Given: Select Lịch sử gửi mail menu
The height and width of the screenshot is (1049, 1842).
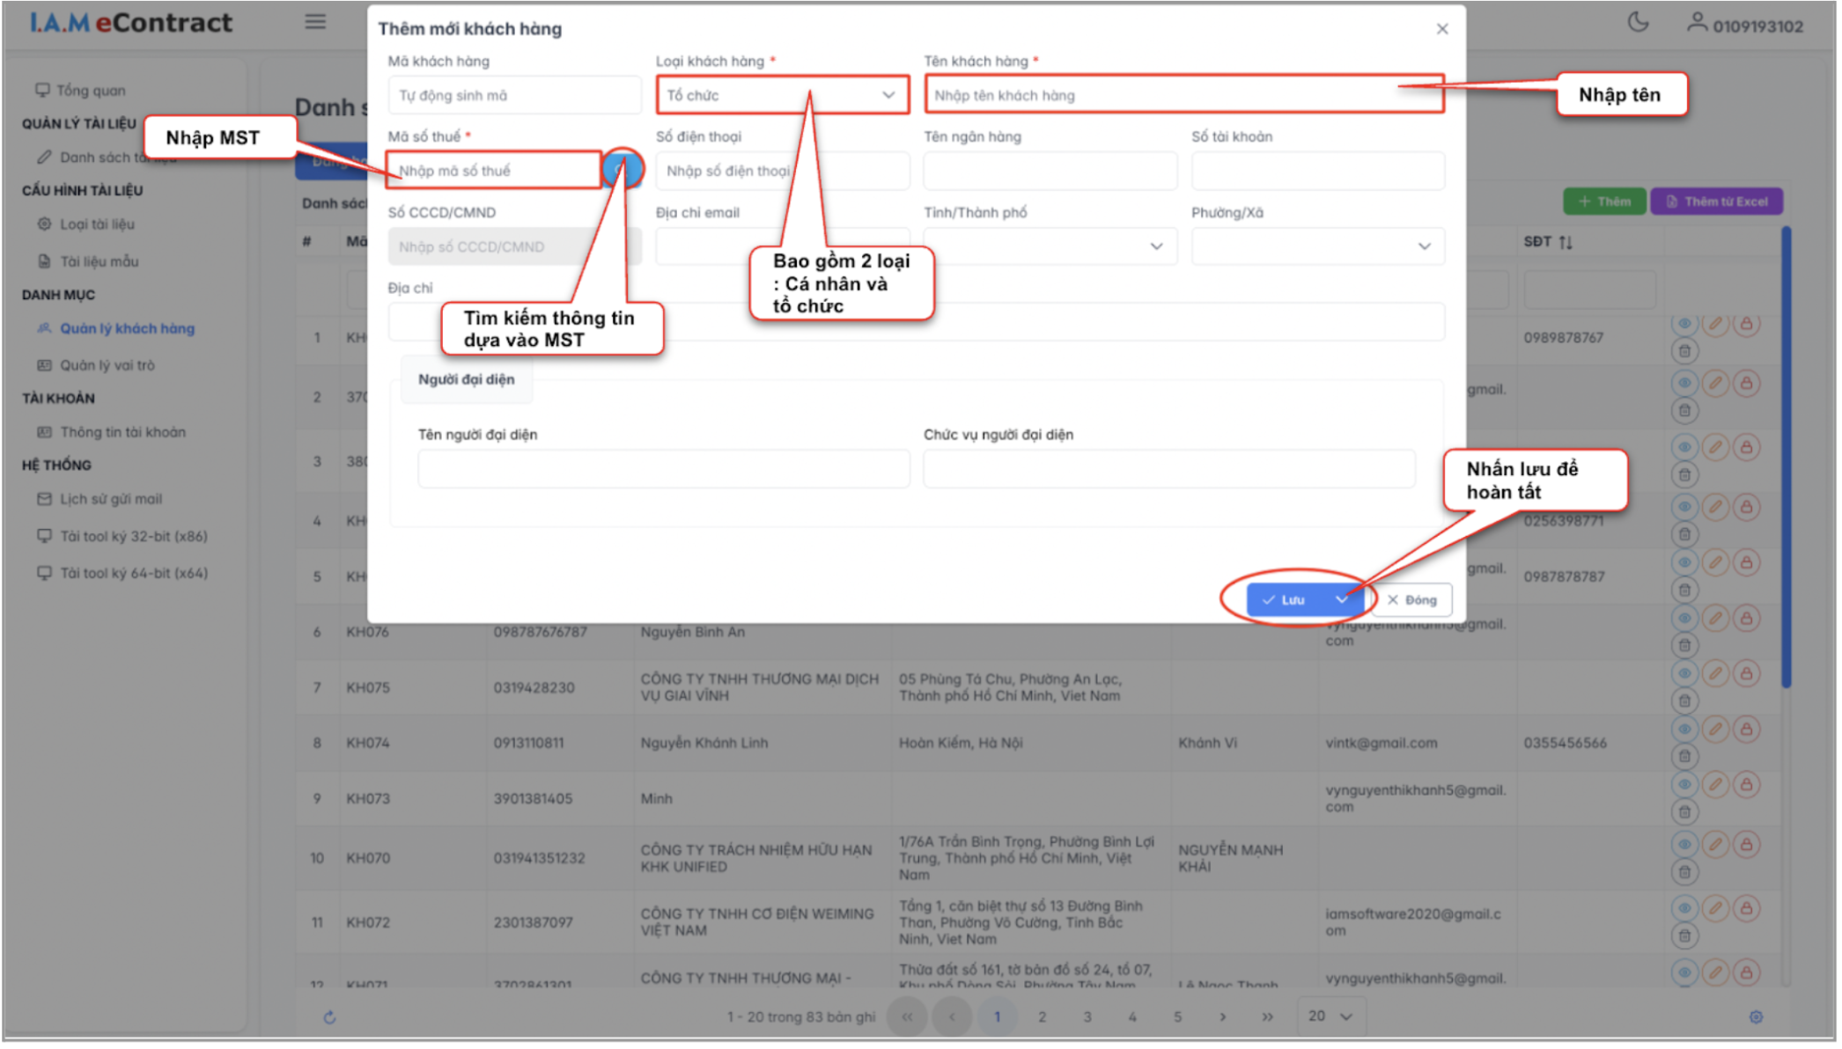Looking at the screenshot, I should click(x=111, y=500).
